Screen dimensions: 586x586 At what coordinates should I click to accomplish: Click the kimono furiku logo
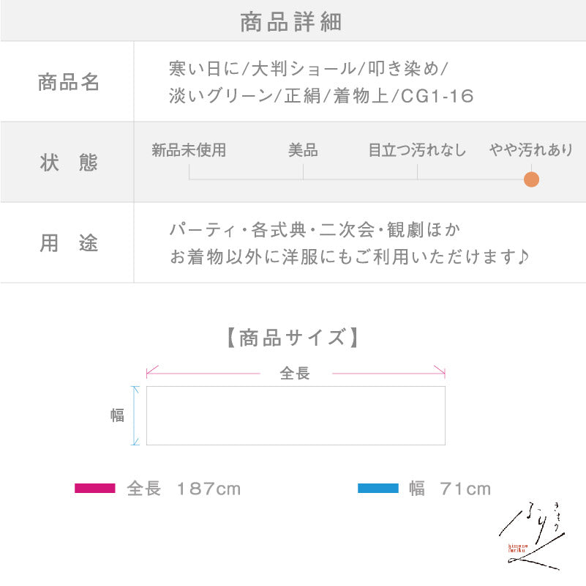(x=532, y=537)
